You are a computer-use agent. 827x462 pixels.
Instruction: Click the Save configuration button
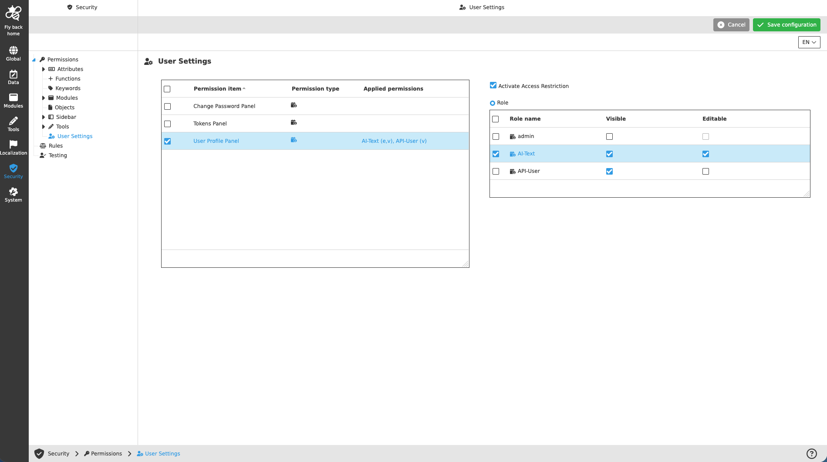[x=786, y=25]
